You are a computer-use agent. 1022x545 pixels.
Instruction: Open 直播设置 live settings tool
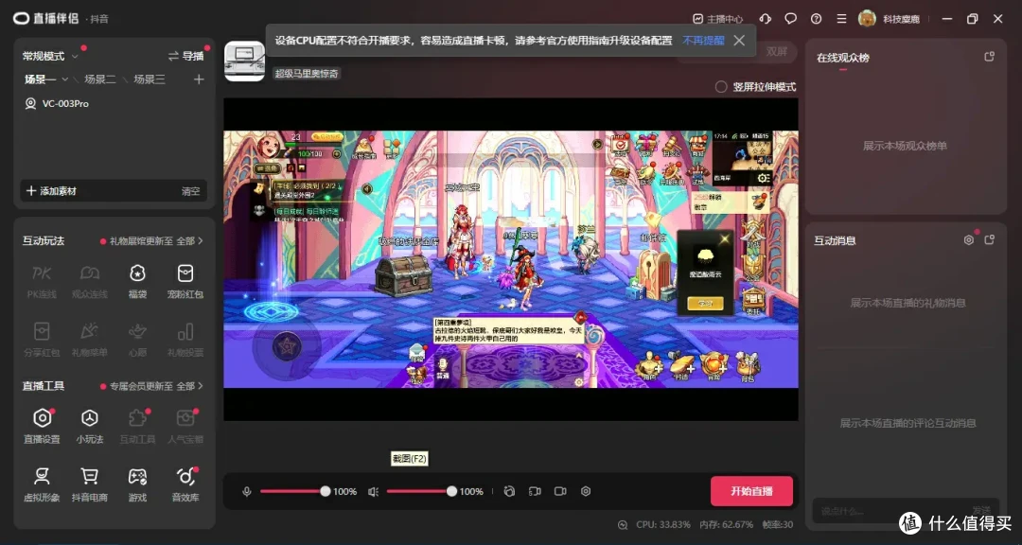pos(42,427)
